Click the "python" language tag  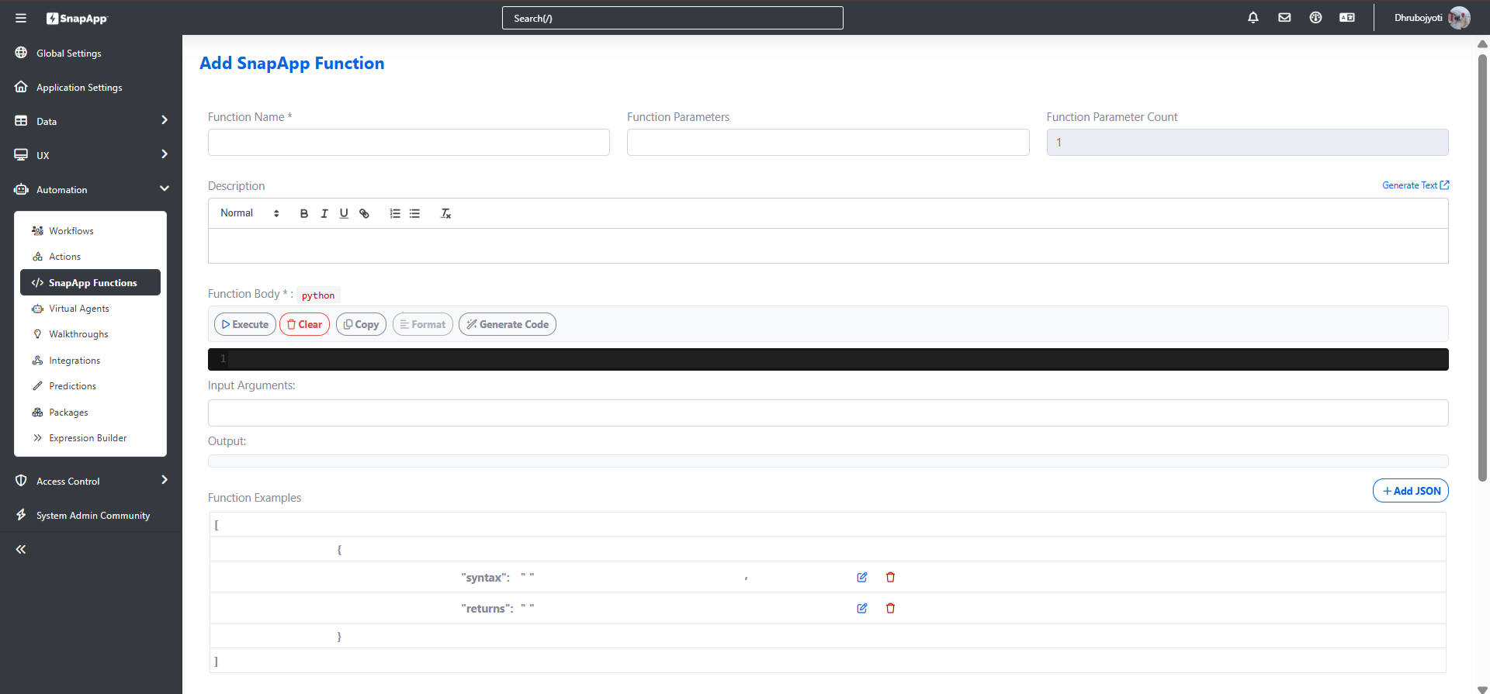click(318, 295)
